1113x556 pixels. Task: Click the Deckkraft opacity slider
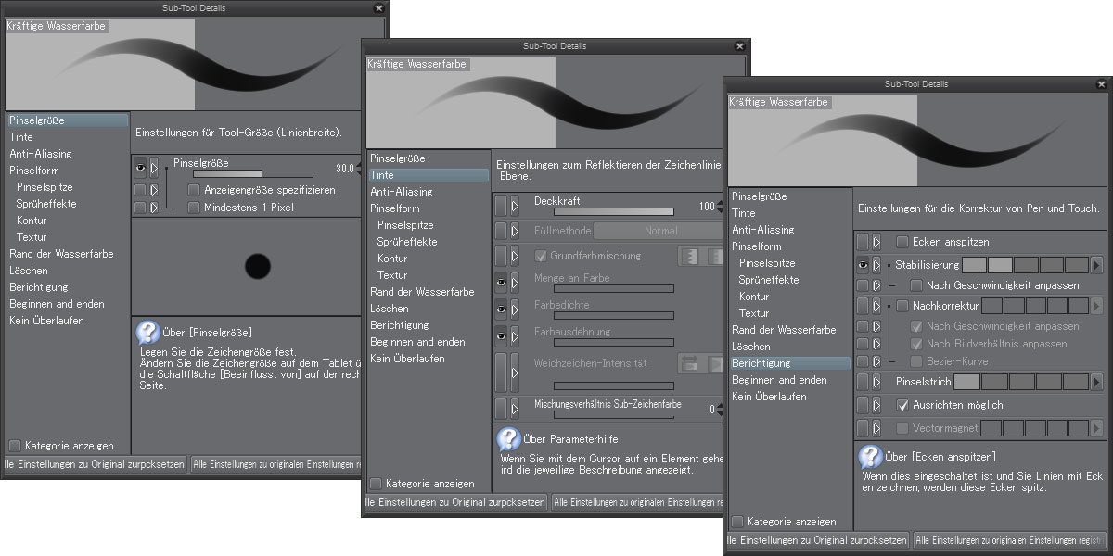pos(613,211)
